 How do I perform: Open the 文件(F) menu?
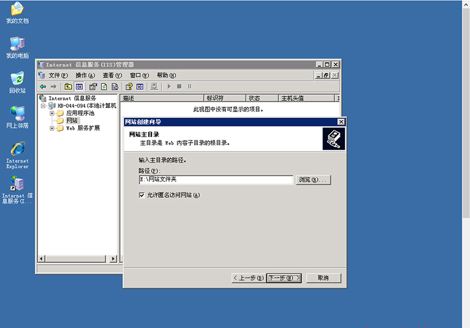58,76
